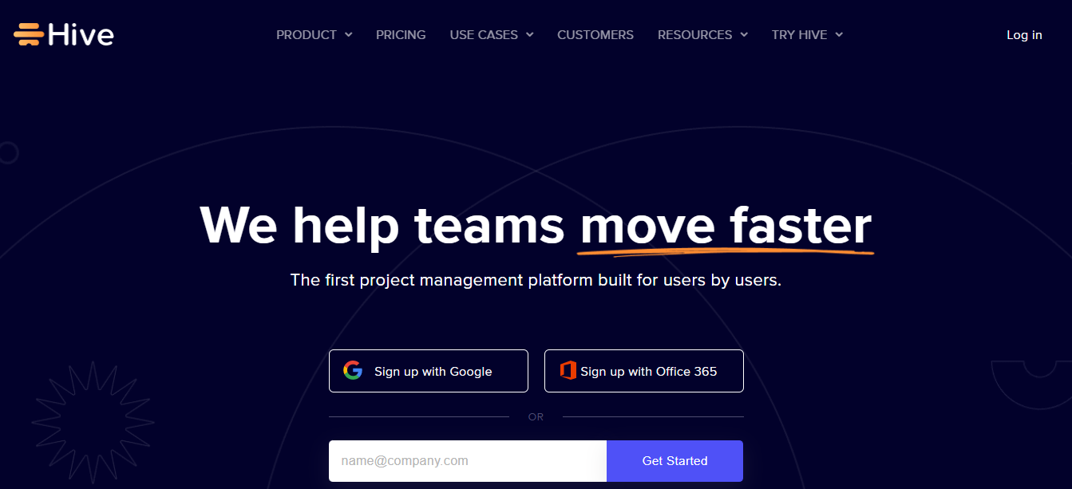Open the PRICING page
This screenshot has height=489, width=1072.
pyautogui.click(x=401, y=35)
